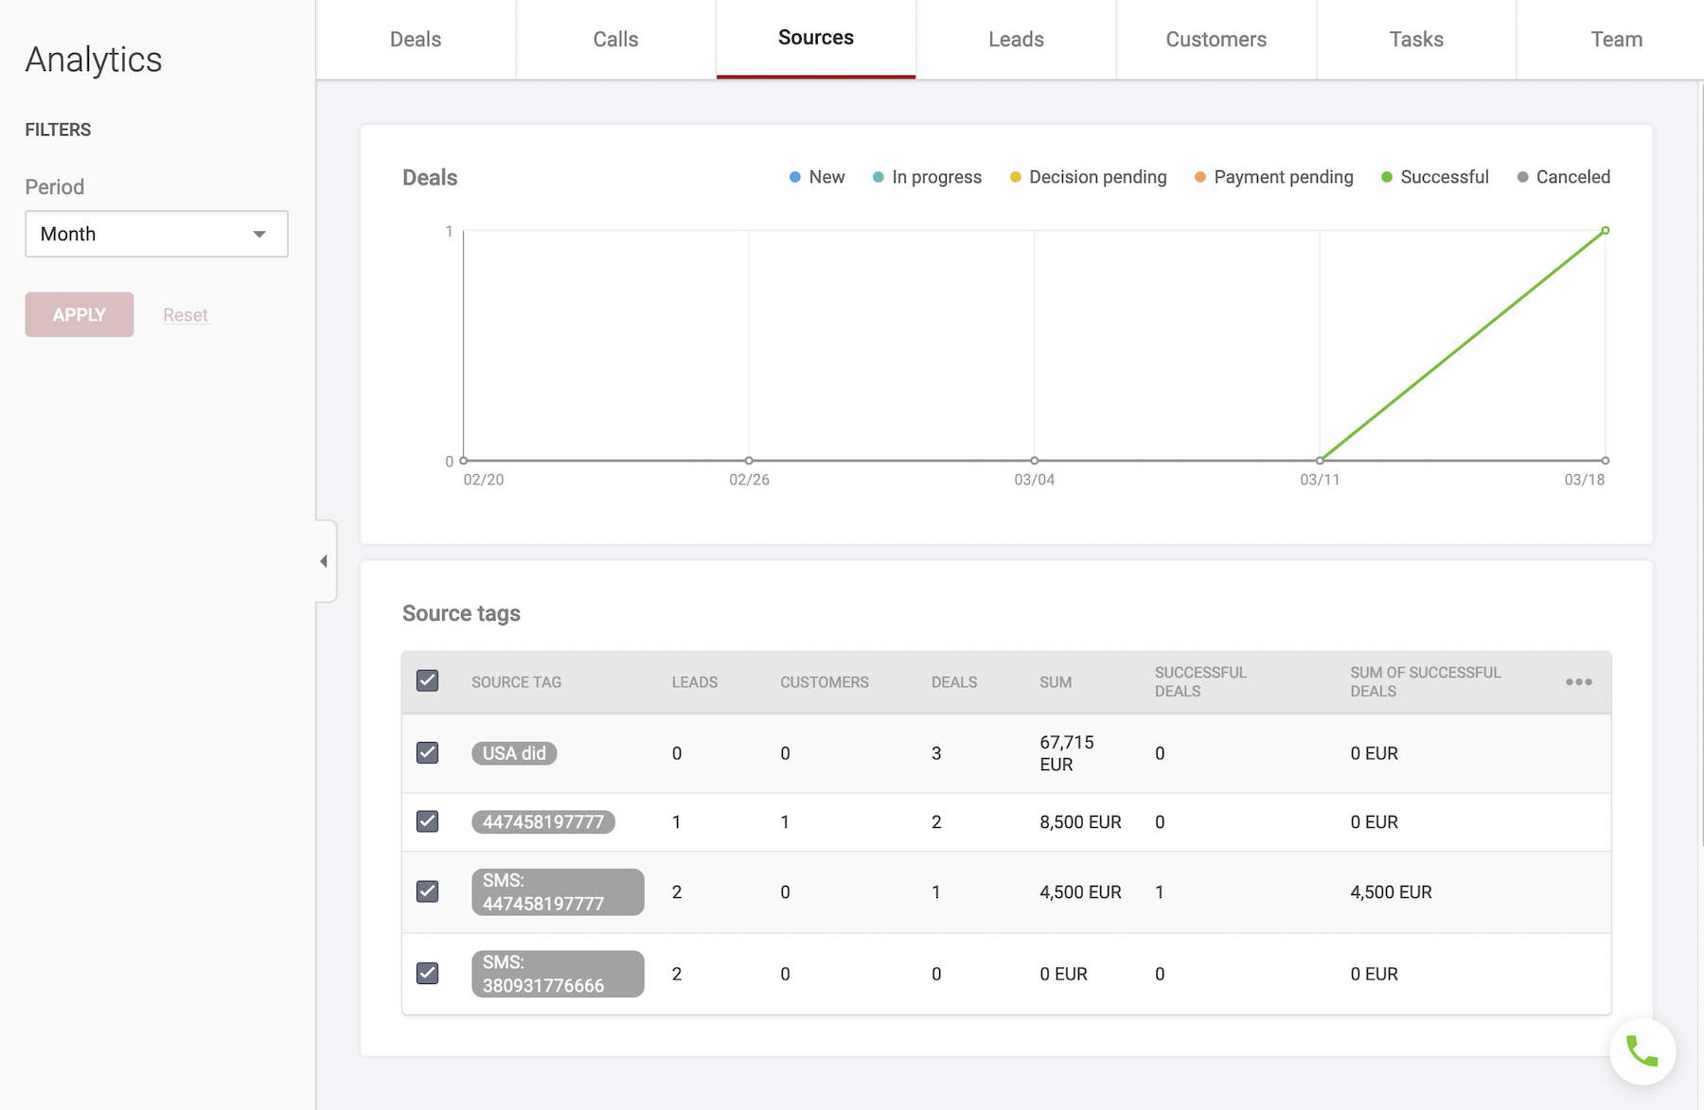Screen dimensions: 1704x1110
Task: Open the Period Month dropdown
Action: coord(156,234)
